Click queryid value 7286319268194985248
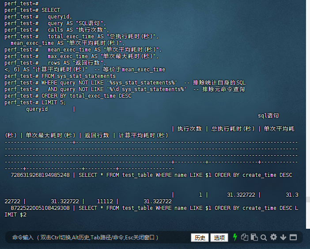This screenshot has height=249, width=310. click(x=40, y=175)
